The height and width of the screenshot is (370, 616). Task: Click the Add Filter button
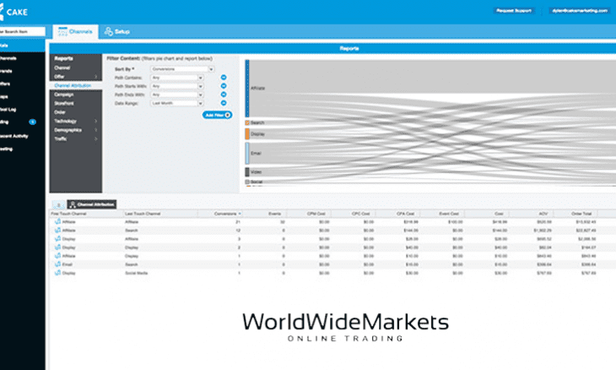(x=217, y=115)
